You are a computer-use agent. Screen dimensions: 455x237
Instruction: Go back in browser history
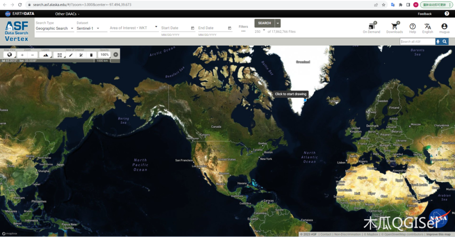5,5
